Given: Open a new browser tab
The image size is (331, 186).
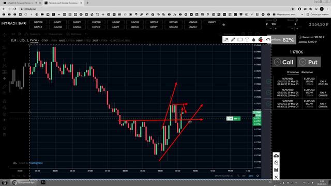Looking at the screenshot, I should 87,3.
